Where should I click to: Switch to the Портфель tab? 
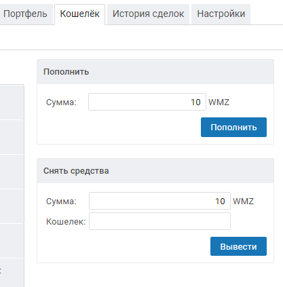pos(25,14)
